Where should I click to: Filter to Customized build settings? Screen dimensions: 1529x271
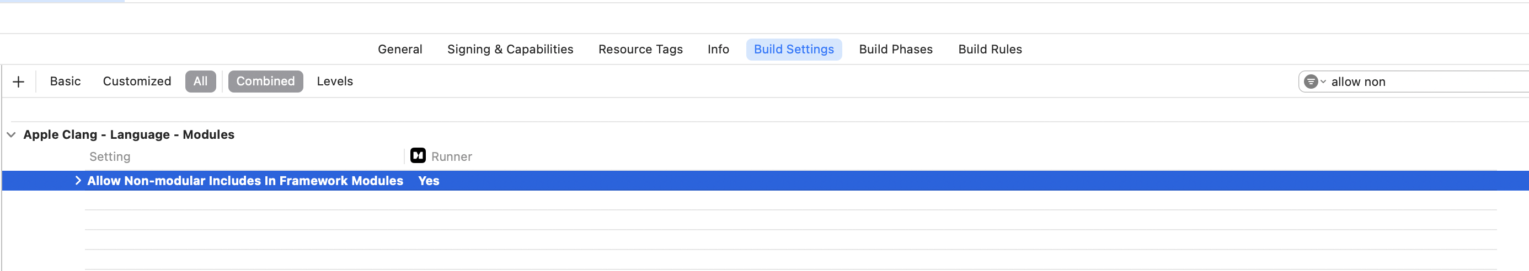coord(137,82)
